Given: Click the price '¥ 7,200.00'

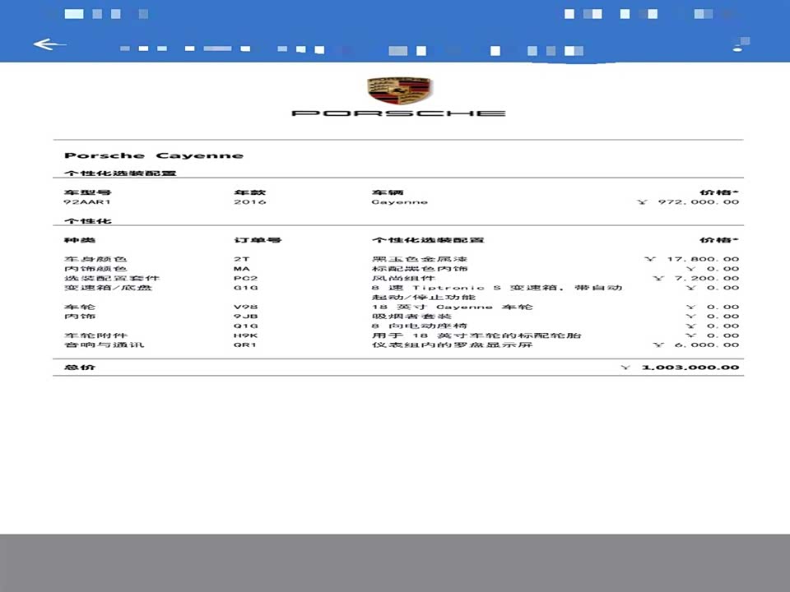Looking at the screenshot, I should 696,278.
